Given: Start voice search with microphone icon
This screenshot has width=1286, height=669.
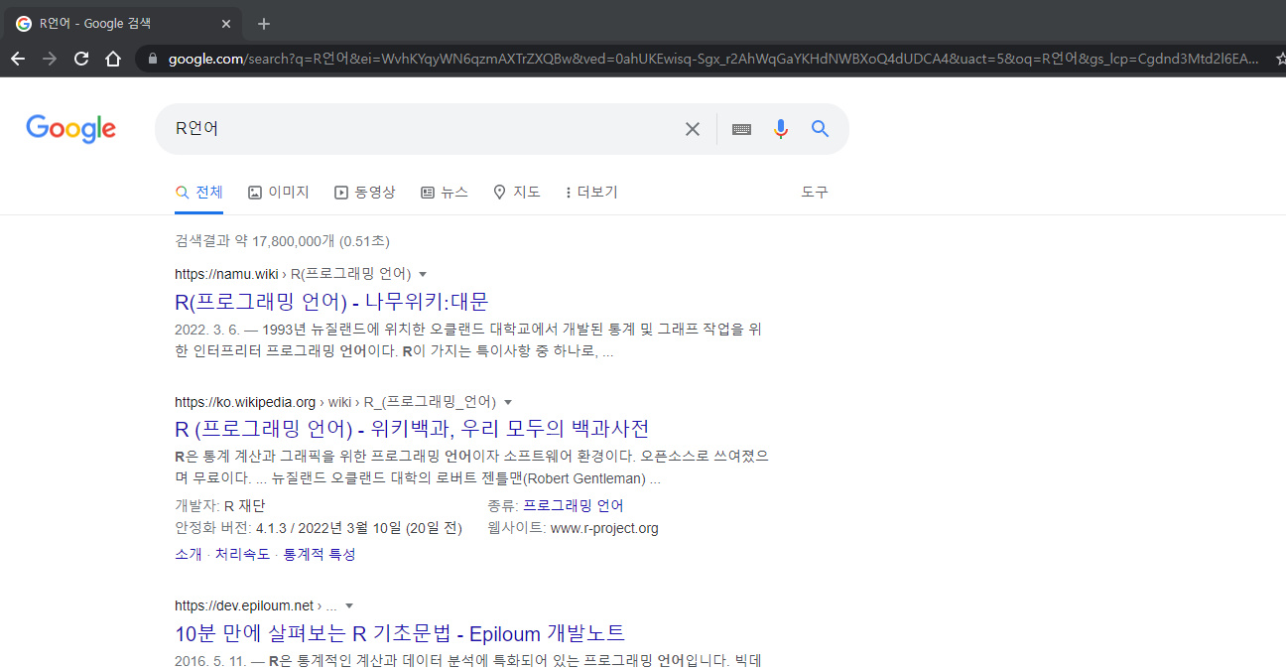Looking at the screenshot, I should [781, 129].
